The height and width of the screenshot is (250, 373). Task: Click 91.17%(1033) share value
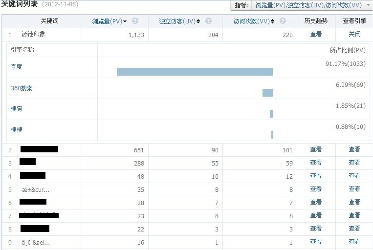pyautogui.click(x=346, y=63)
